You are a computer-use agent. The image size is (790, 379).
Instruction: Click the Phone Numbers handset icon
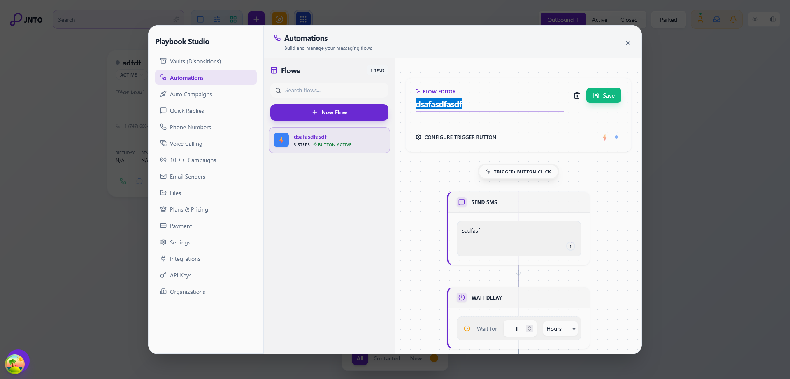click(163, 127)
